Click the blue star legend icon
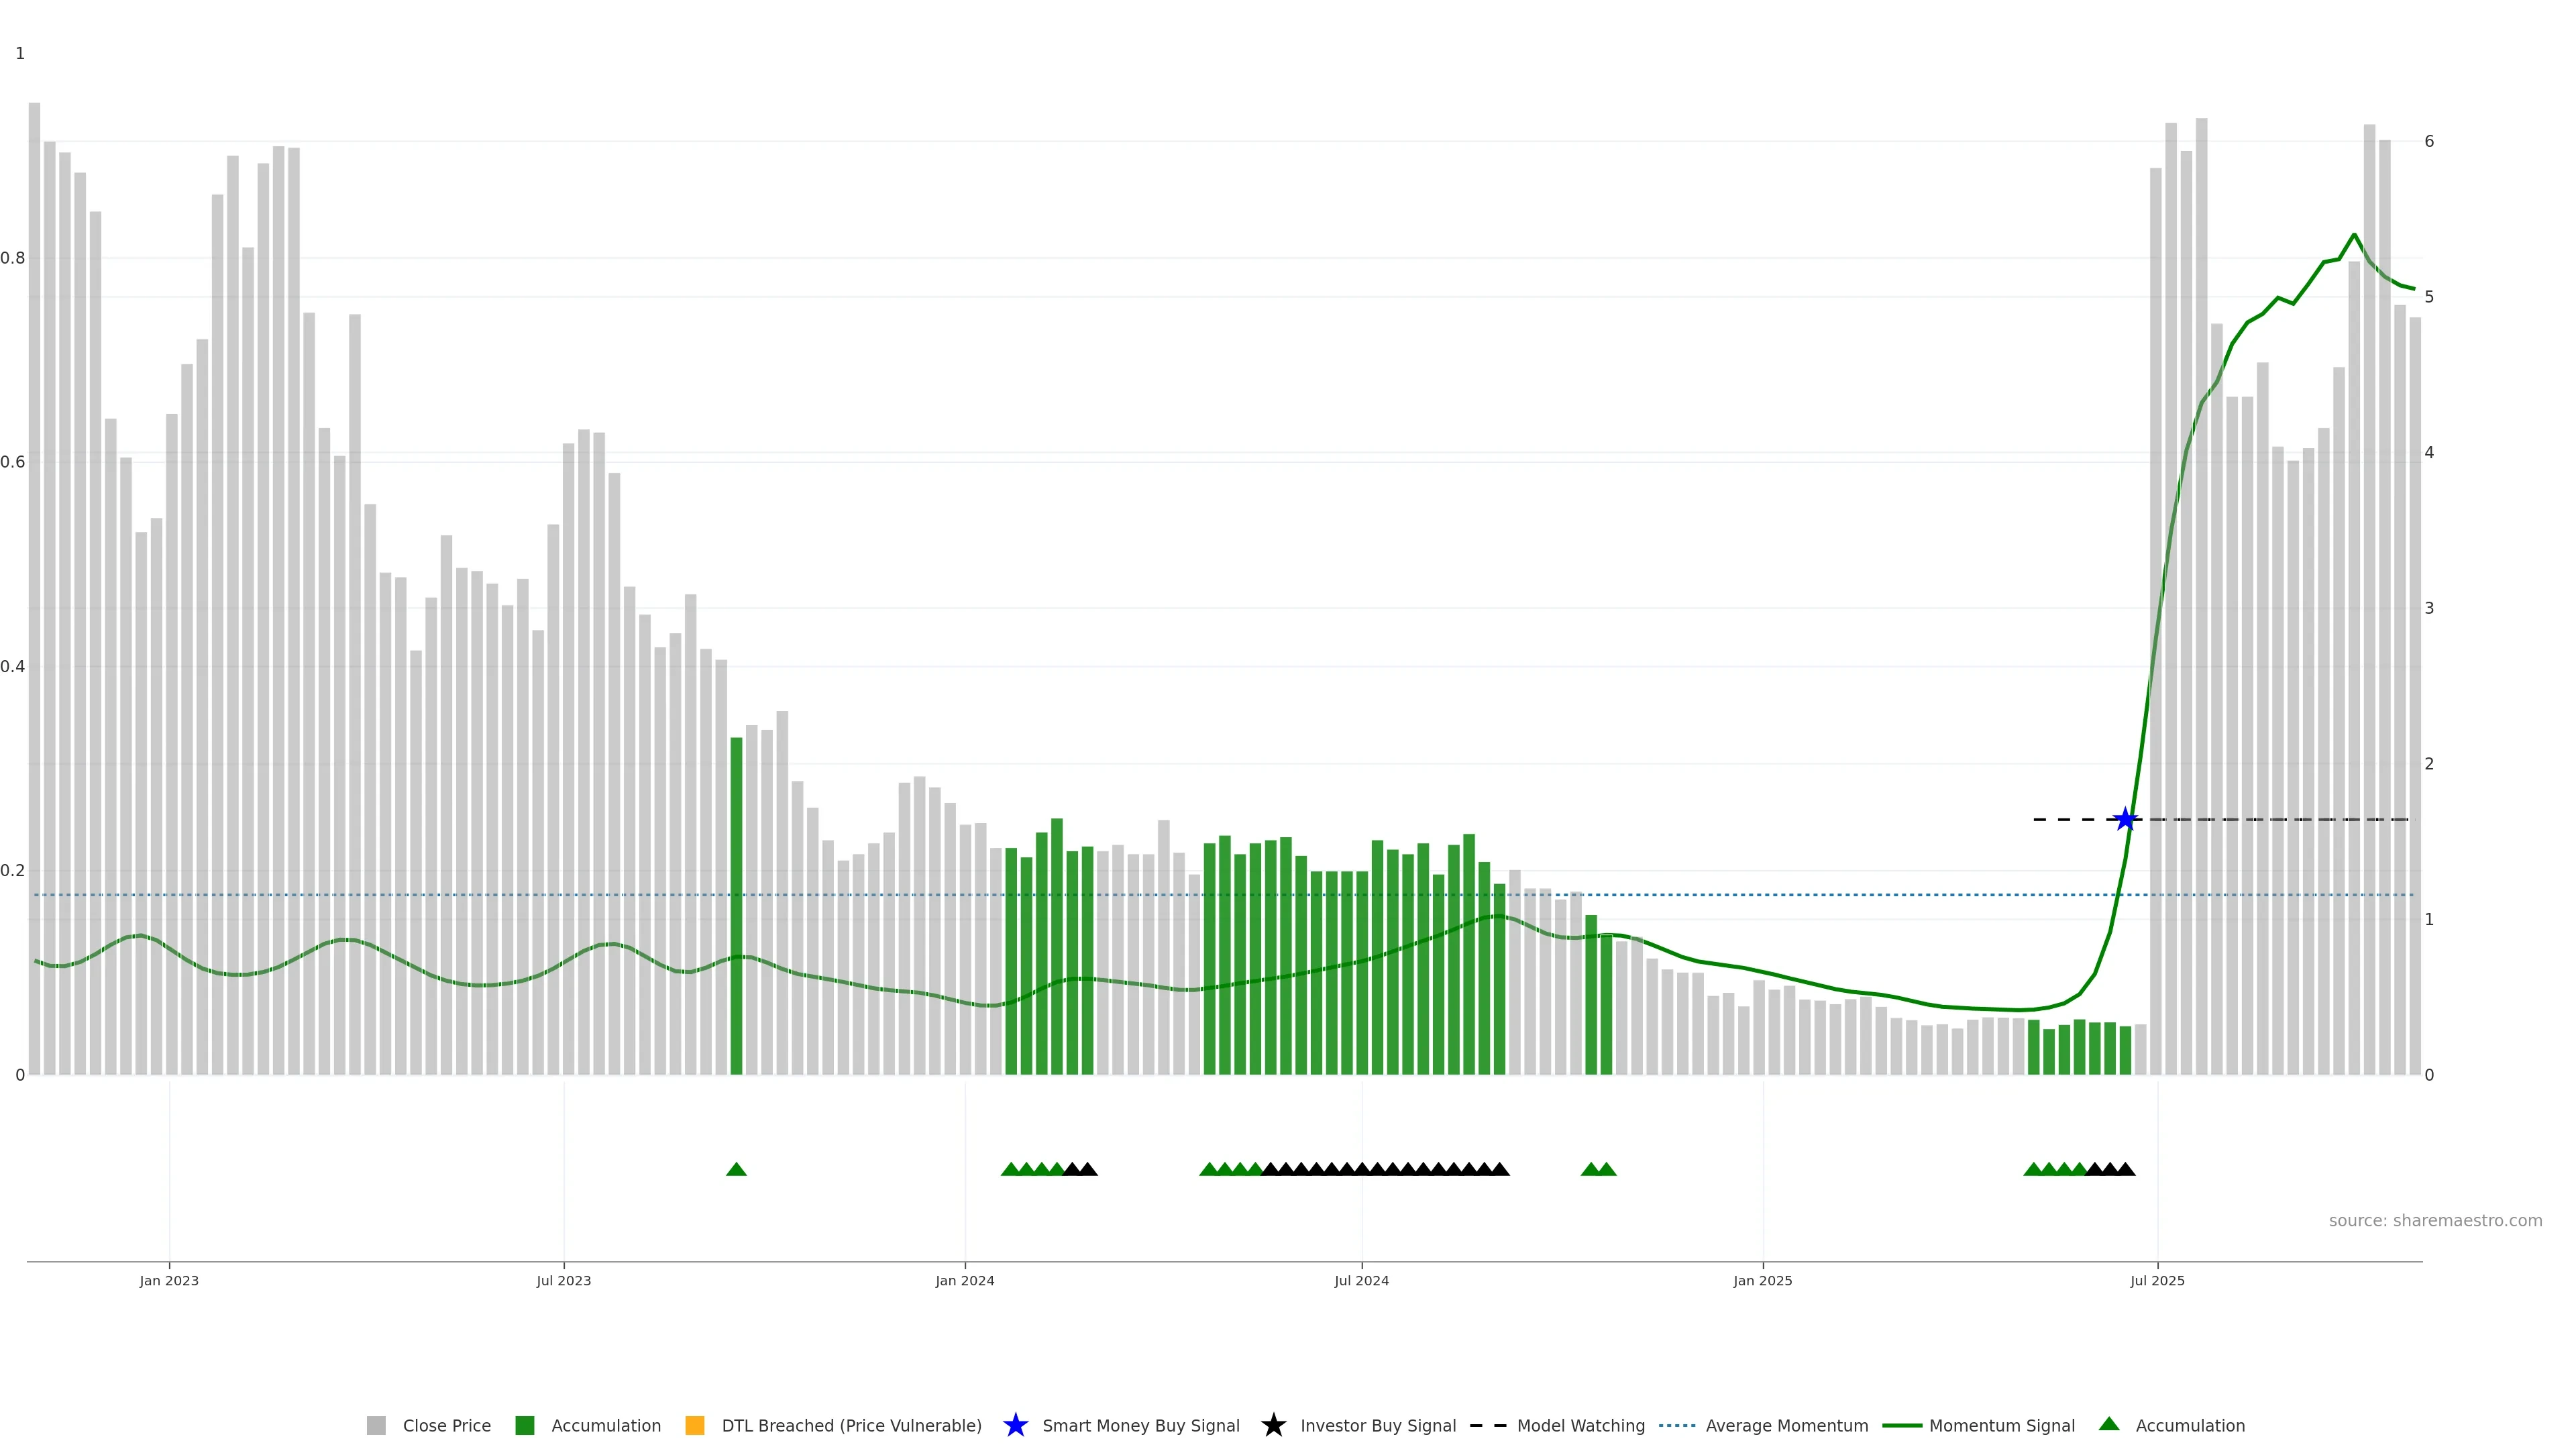 tap(1016, 1426)
